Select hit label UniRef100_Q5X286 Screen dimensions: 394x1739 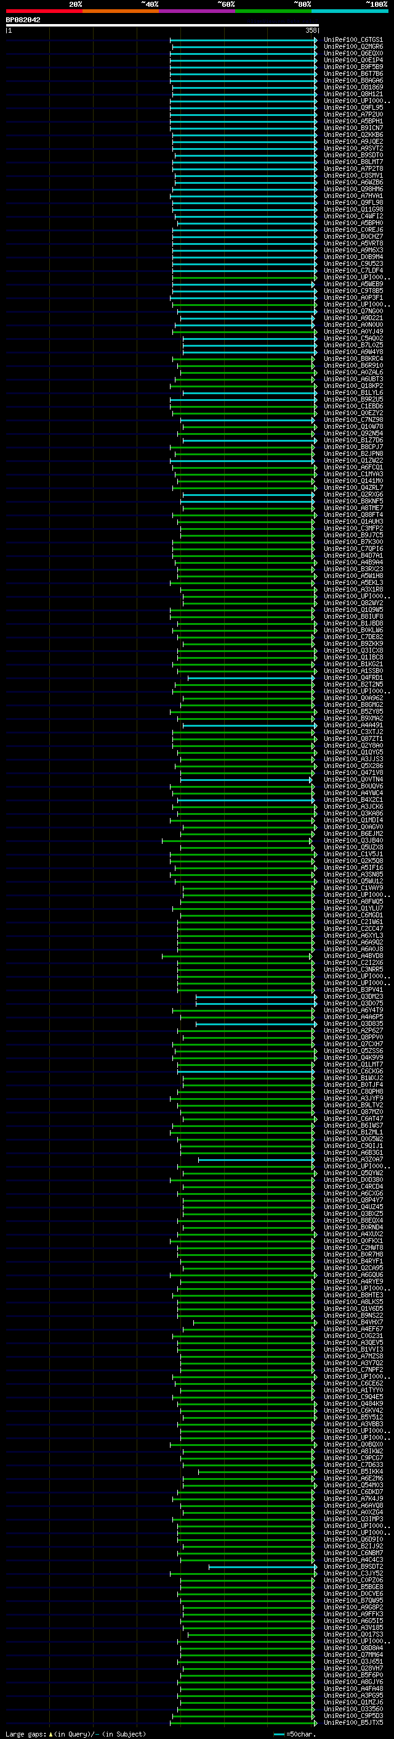(353, 766)
